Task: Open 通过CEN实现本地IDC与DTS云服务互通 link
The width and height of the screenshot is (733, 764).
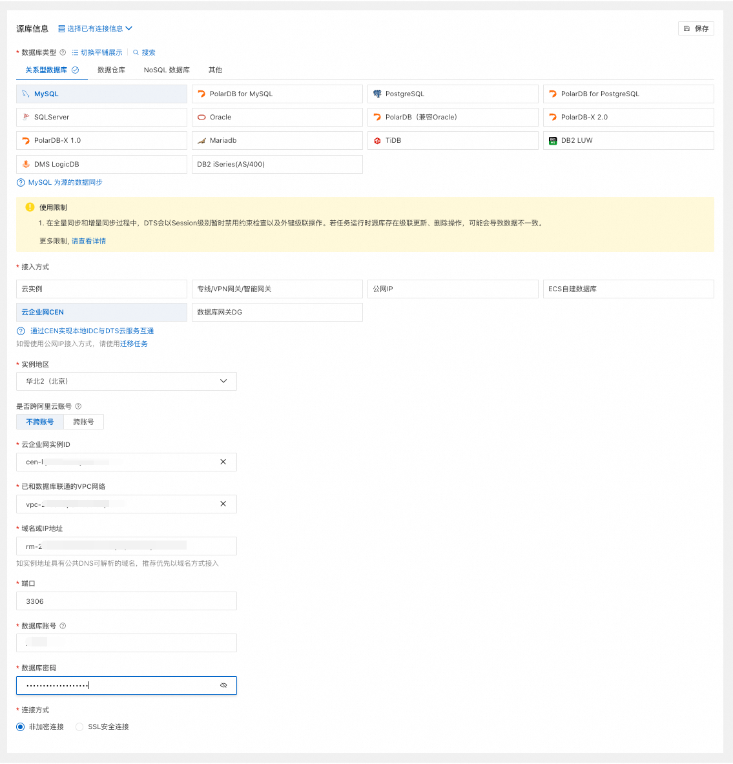Action: [92, 331]
